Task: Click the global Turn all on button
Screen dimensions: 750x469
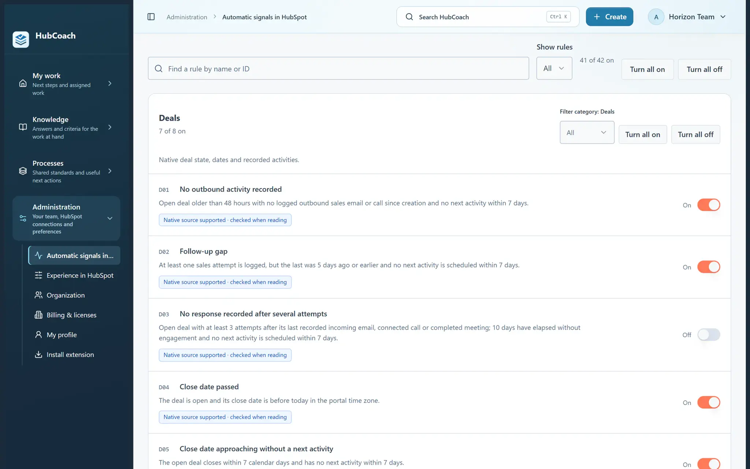Action: point(647,69)
